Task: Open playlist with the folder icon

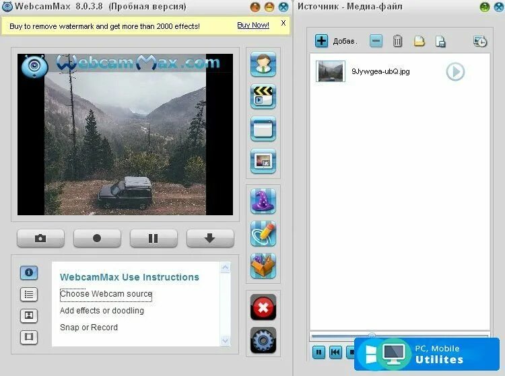Action: coord(419,41)
